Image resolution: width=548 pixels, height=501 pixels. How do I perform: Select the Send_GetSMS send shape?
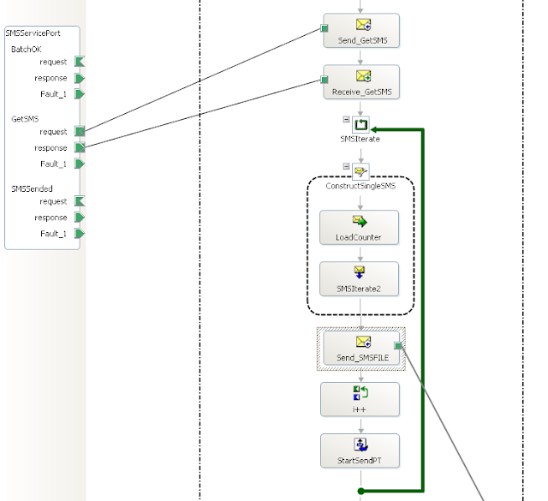[x=361, y=31]
